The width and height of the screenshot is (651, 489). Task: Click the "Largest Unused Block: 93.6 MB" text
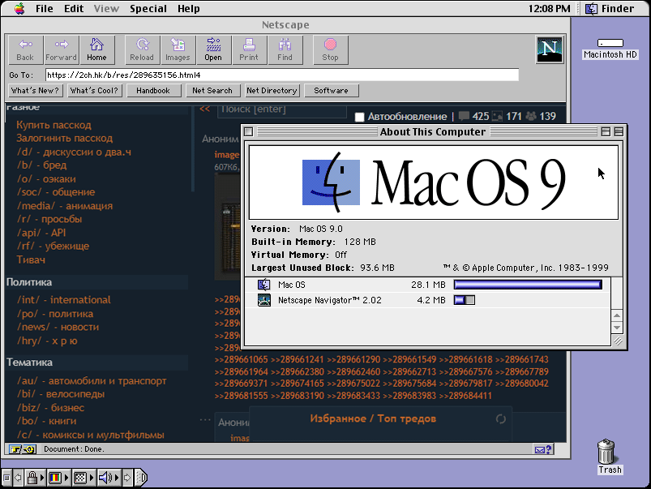tap(323, 268)
